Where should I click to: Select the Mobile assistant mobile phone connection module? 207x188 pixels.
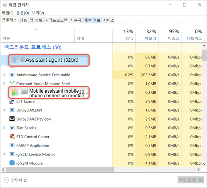coord(49,92)
